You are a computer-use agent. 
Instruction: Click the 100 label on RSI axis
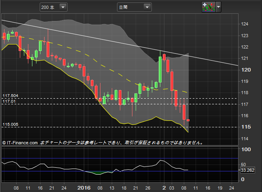[246, 149]
